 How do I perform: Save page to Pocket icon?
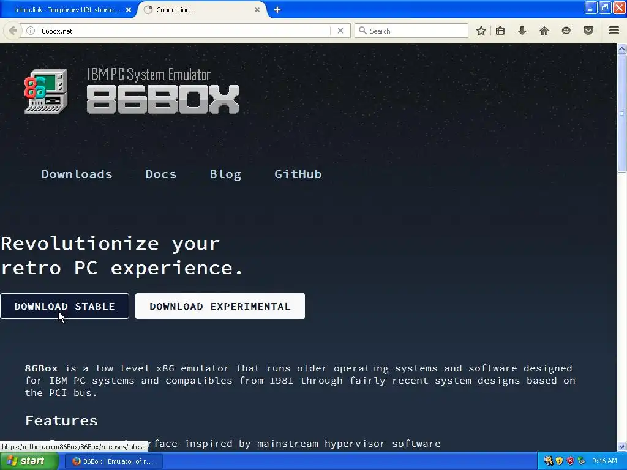point(588,31)
